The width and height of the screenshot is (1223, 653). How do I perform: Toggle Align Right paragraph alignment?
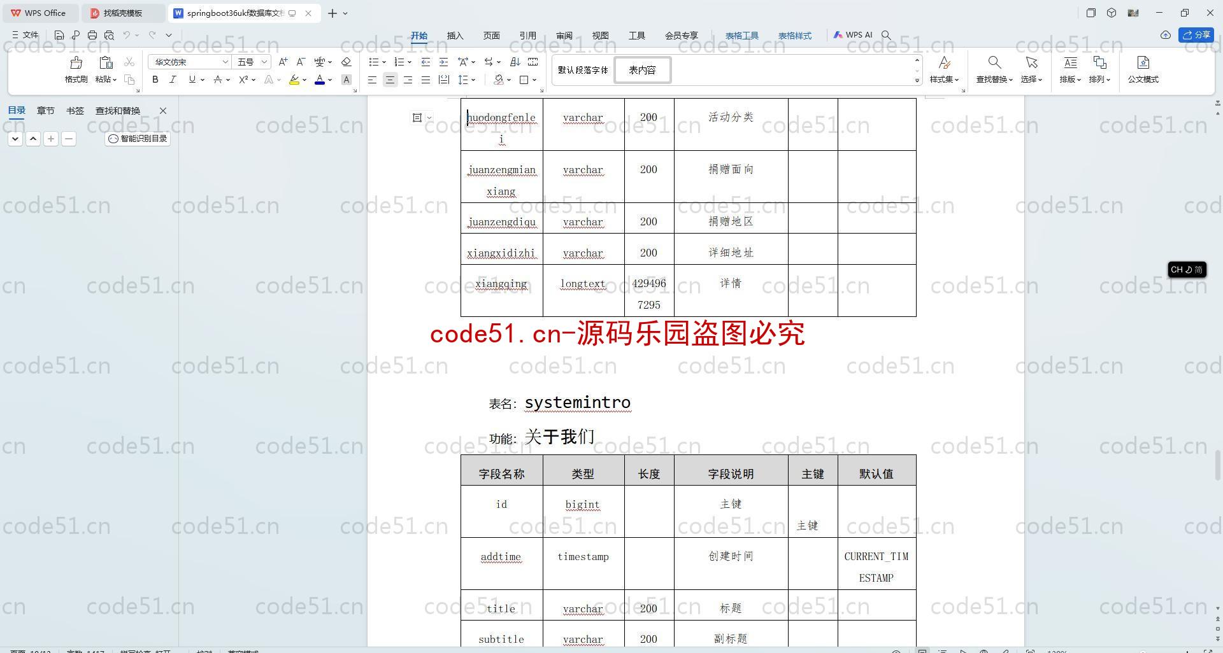pyautogui.click(x=408, y=80)
